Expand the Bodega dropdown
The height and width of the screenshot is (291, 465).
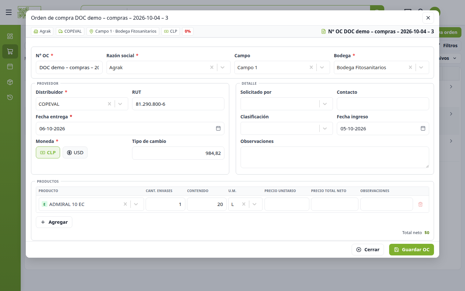tap(421, 68)
